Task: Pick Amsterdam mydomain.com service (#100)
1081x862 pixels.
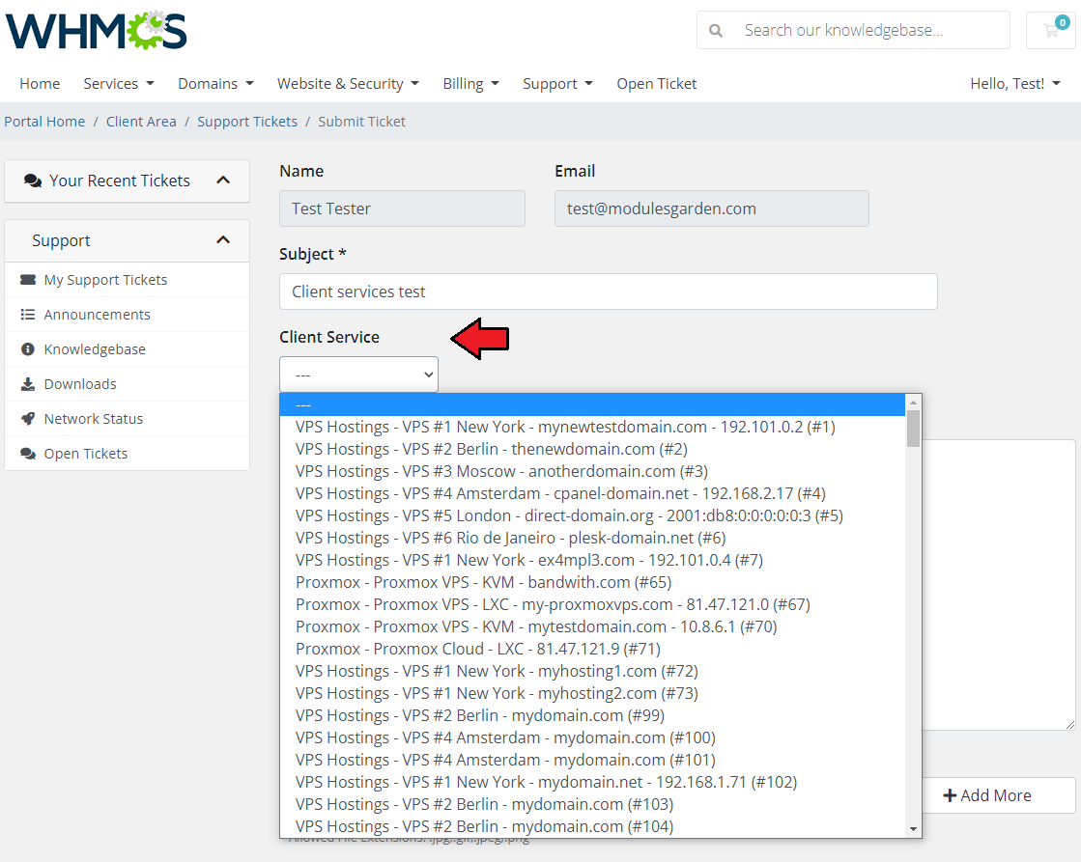Action: (x=592, y=737)
